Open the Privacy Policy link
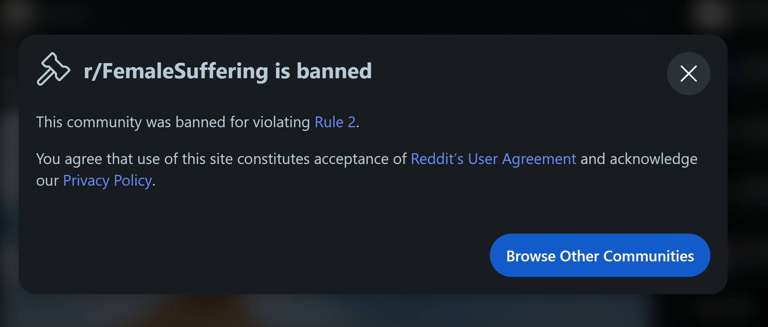The width and height of the screenshot is (768, 327). tap(107, 180)
